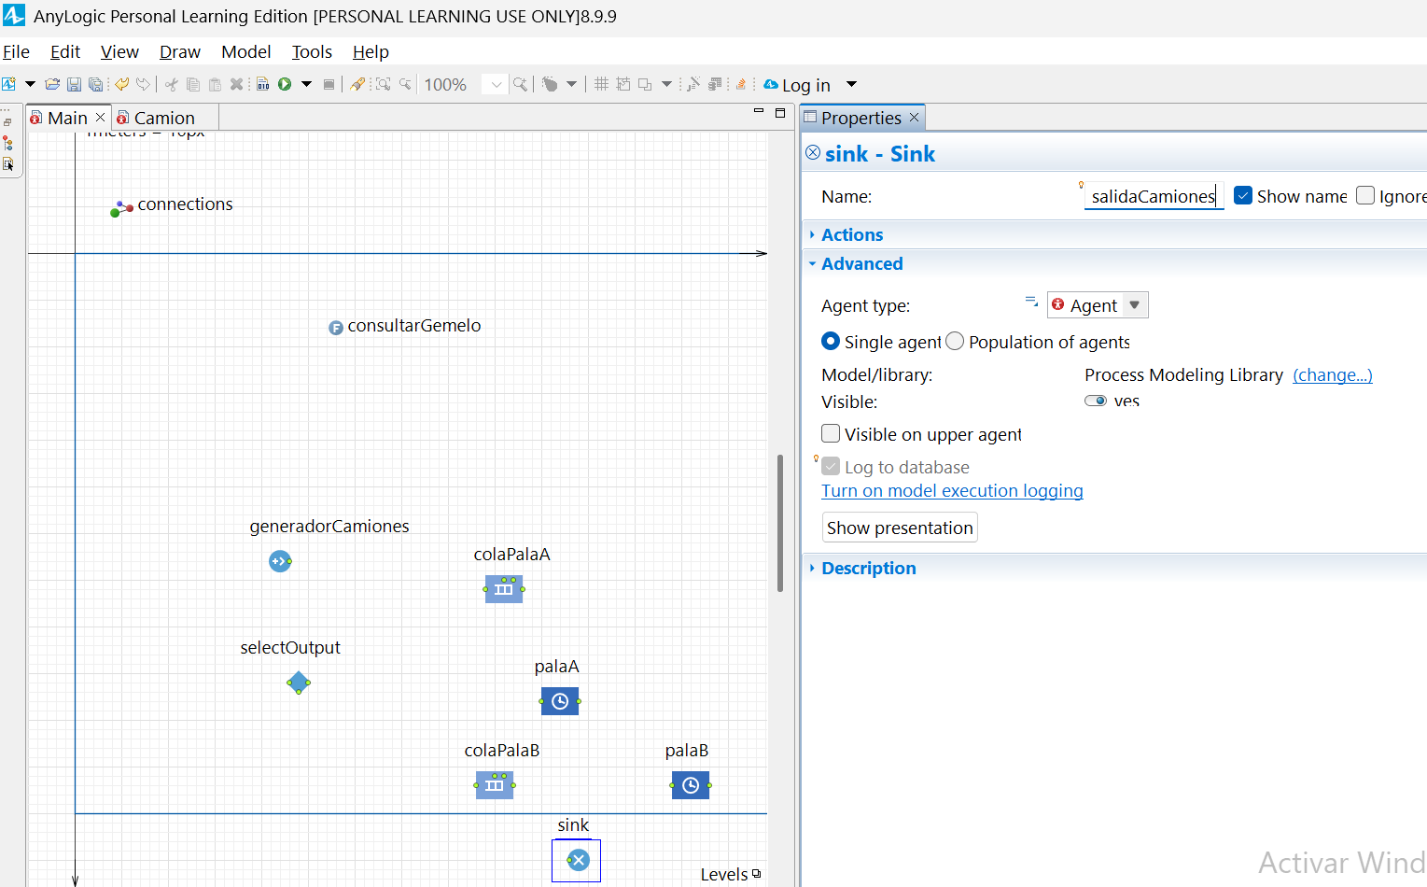The height and width of the screenshot is (887, 1427).
Task: Enable Visible on upper agent checkbox
Action: (831, 433)
